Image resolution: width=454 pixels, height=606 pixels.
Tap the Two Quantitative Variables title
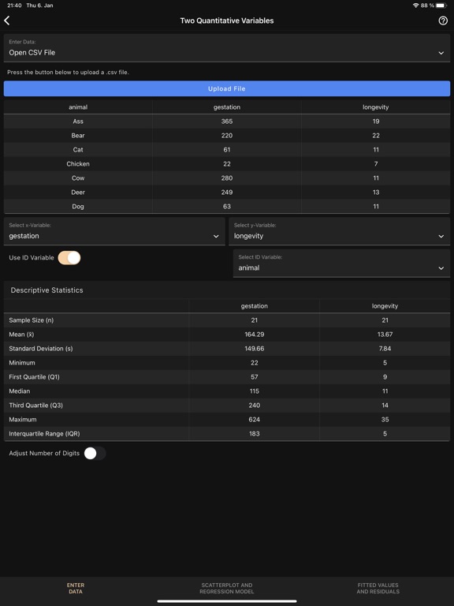227,21
